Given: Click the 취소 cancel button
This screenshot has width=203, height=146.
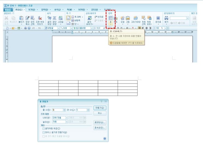Looking at the screenshot, I should pos(100,113).
